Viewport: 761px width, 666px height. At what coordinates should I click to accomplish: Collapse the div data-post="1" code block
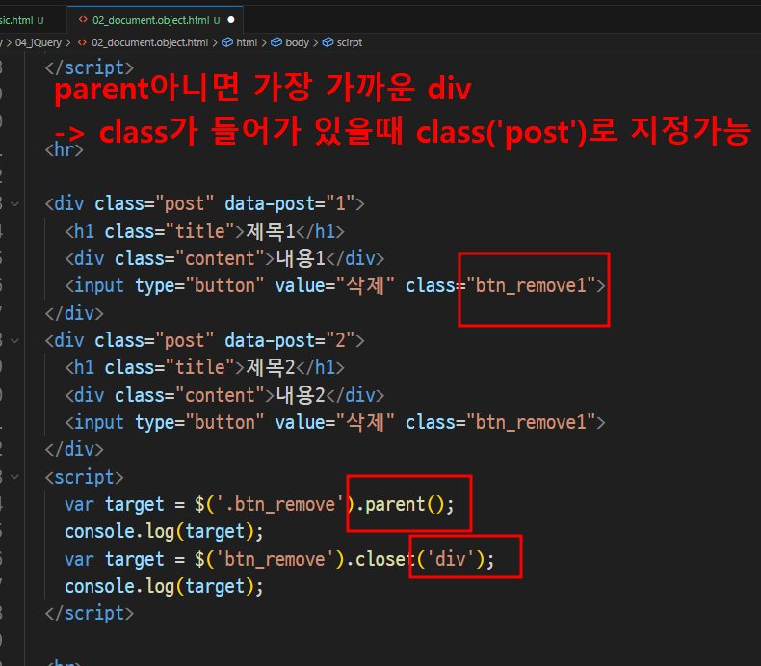coord(15,204)
